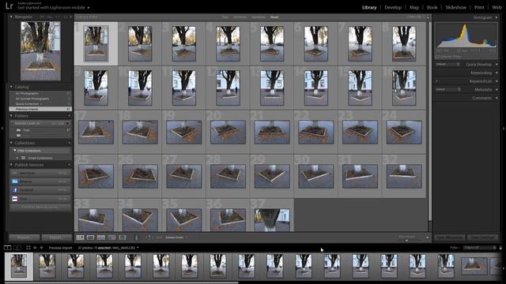
Task: Open People view in the toolbar
Action: click(123, 237)
